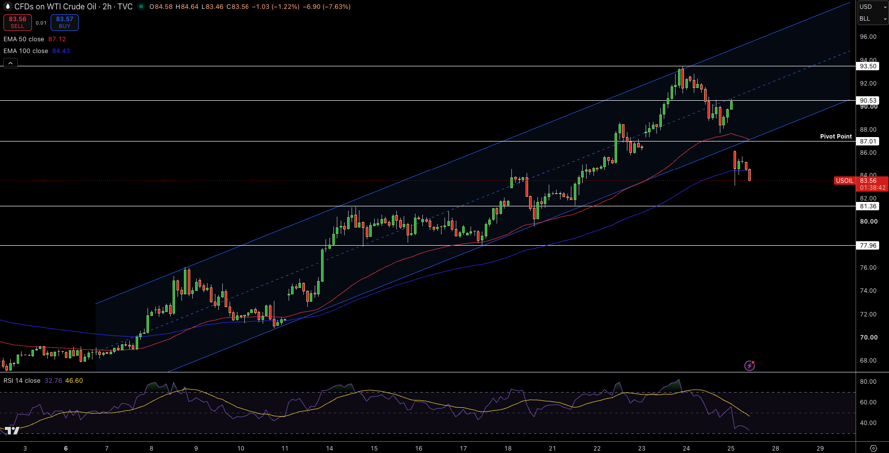Click the 93.50 horizontal line price label
This screenshot has height=453, width=889.
868,66
